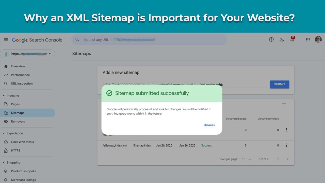Click the Sitemap index type cell

click(x=142, y=146)
